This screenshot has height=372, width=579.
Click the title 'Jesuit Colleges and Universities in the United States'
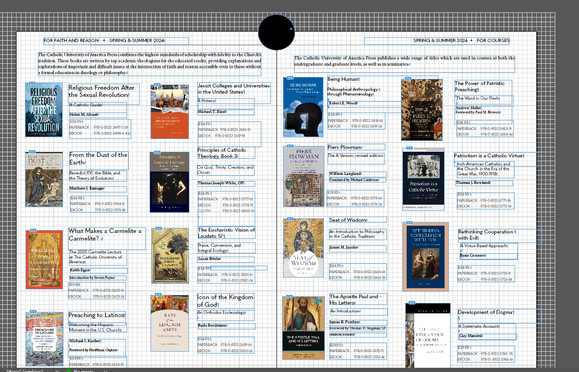234,89
